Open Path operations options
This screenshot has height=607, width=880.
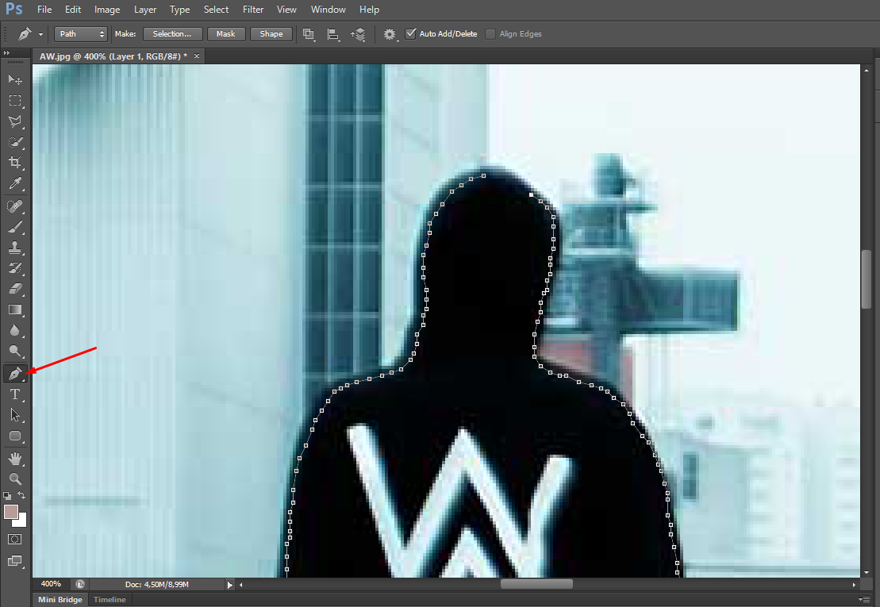click(309, 34)
